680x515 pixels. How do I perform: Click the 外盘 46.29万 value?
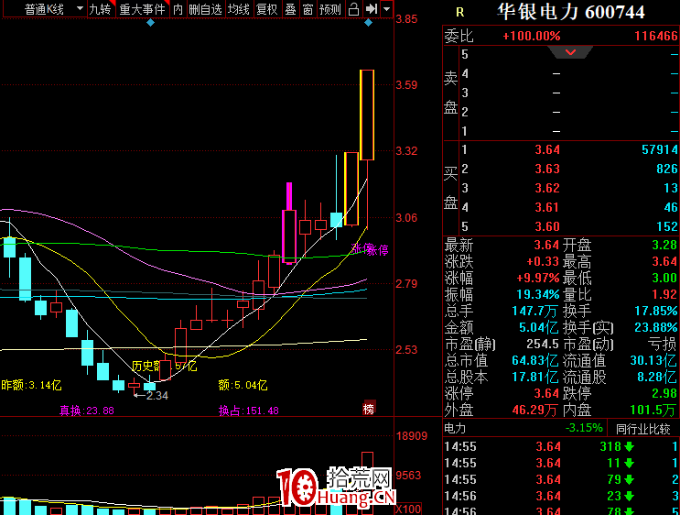tap(534, 410)
